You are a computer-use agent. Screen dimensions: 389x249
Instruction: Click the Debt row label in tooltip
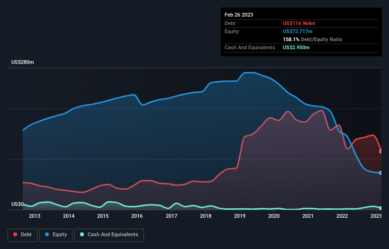pyautogui.click(x=230, y=23)
